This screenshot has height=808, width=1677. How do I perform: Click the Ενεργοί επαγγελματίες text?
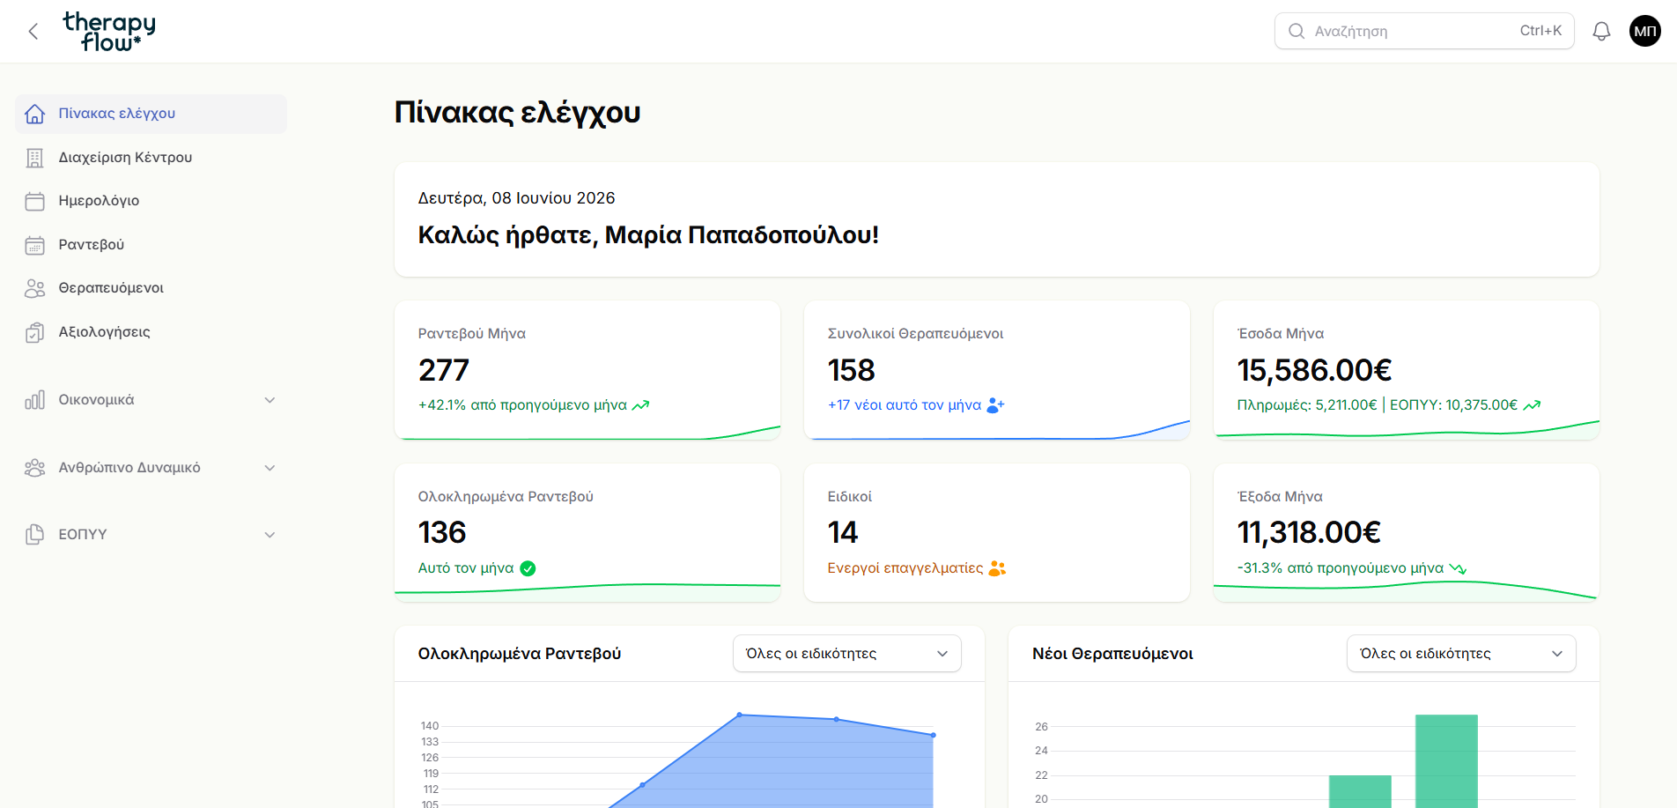[x=905, y=568]
